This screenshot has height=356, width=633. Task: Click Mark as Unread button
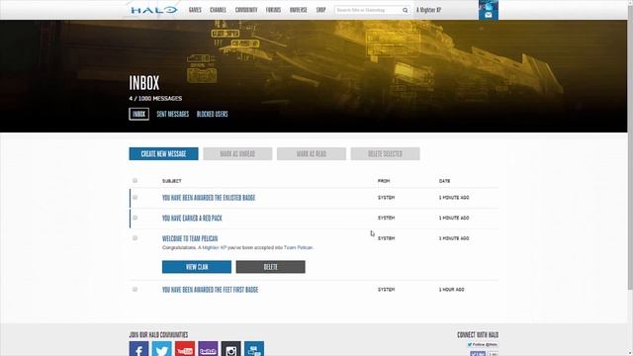237,154
